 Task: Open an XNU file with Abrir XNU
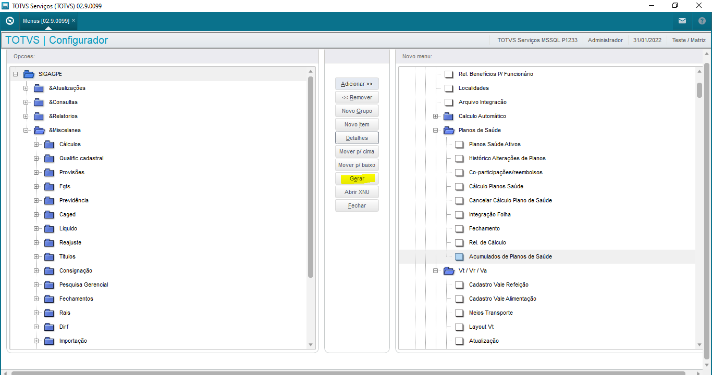point(357,192)
